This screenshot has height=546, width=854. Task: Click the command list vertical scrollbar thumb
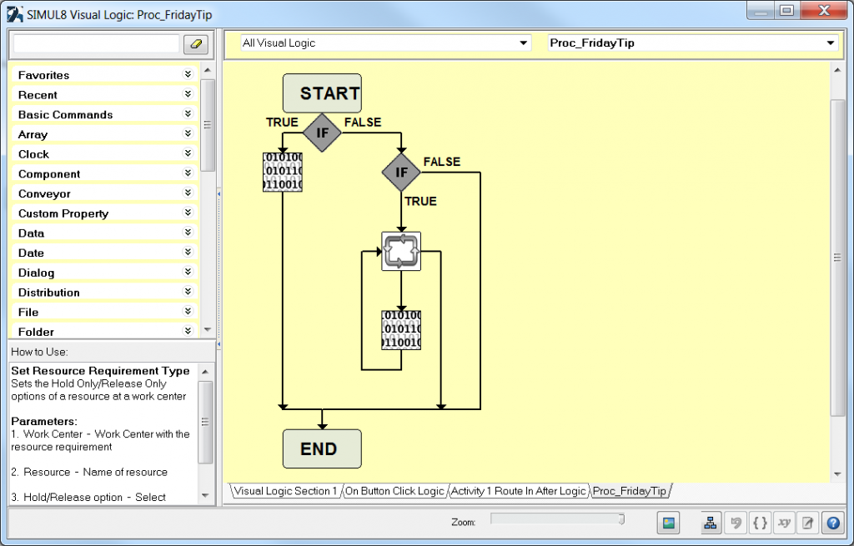[x=207, y=125]
